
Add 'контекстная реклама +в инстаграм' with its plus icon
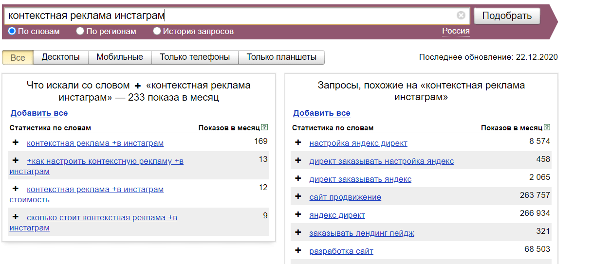(x=16, y=142)
